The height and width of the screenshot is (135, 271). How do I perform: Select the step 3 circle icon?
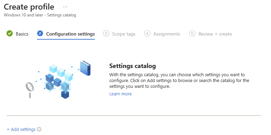point(106,33)
